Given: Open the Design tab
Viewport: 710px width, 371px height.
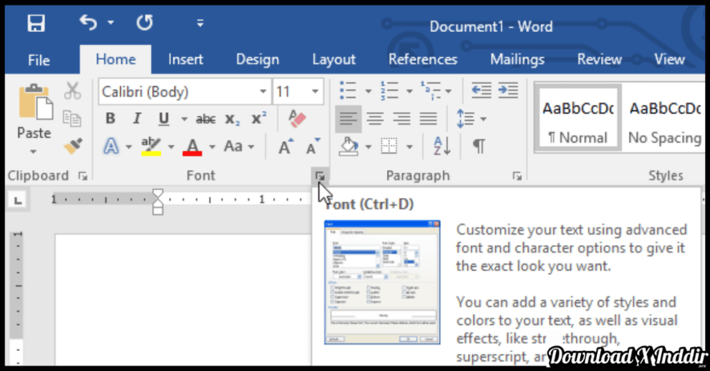Looking at the screenshot, I should (257, 60).
